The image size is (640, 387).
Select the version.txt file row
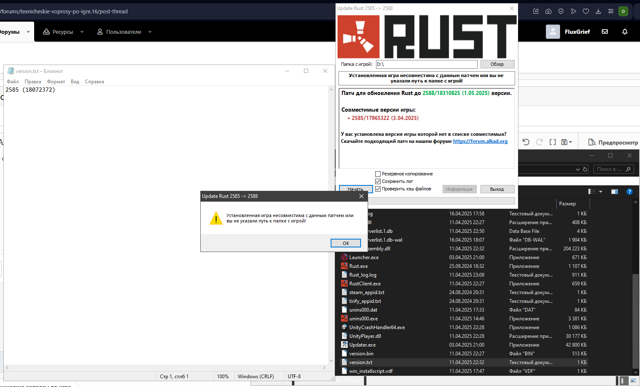point(464,362)
